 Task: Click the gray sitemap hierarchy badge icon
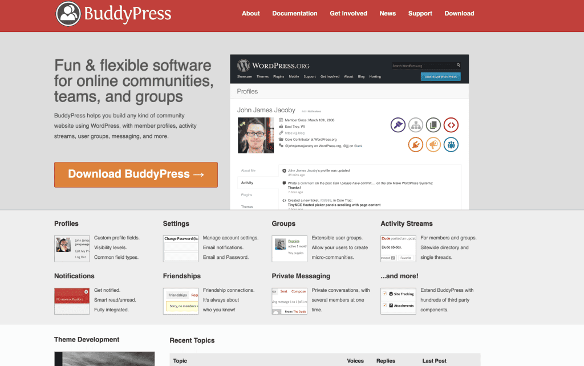(415, 125)
